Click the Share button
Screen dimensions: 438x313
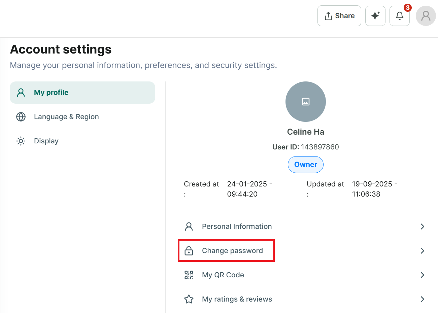coord(339,16)
